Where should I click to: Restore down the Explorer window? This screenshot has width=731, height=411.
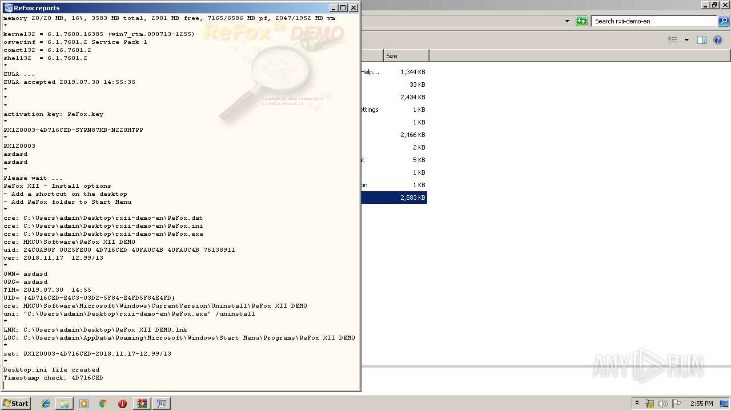(714, 5)
